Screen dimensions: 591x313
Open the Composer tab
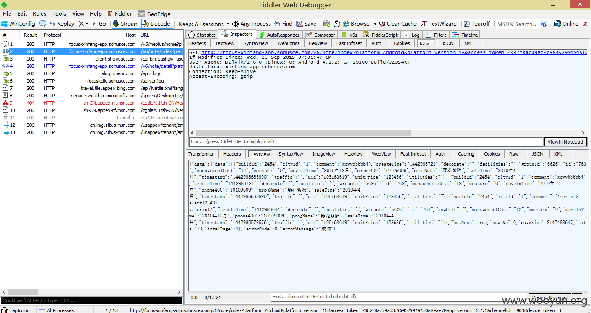320,35
